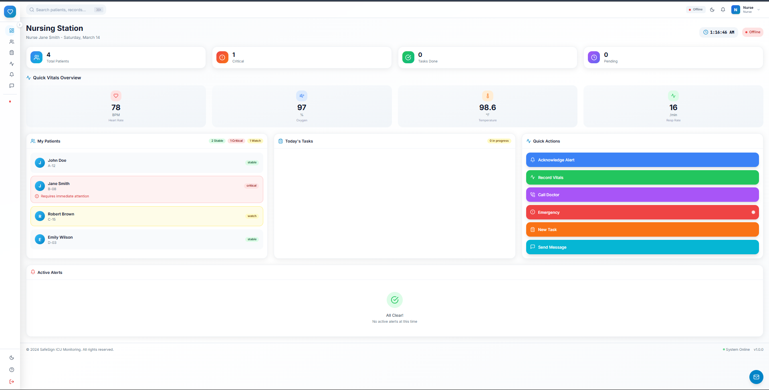769x390 pixels.
Task: Click the red Emergency button
Action: coord(642,212)
